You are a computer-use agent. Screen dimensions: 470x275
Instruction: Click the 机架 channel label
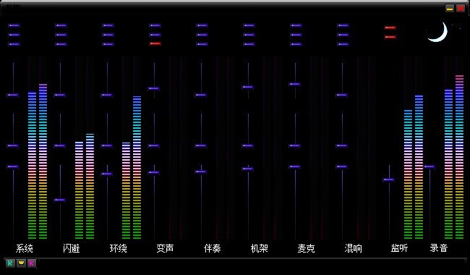(x=260, y=248)
